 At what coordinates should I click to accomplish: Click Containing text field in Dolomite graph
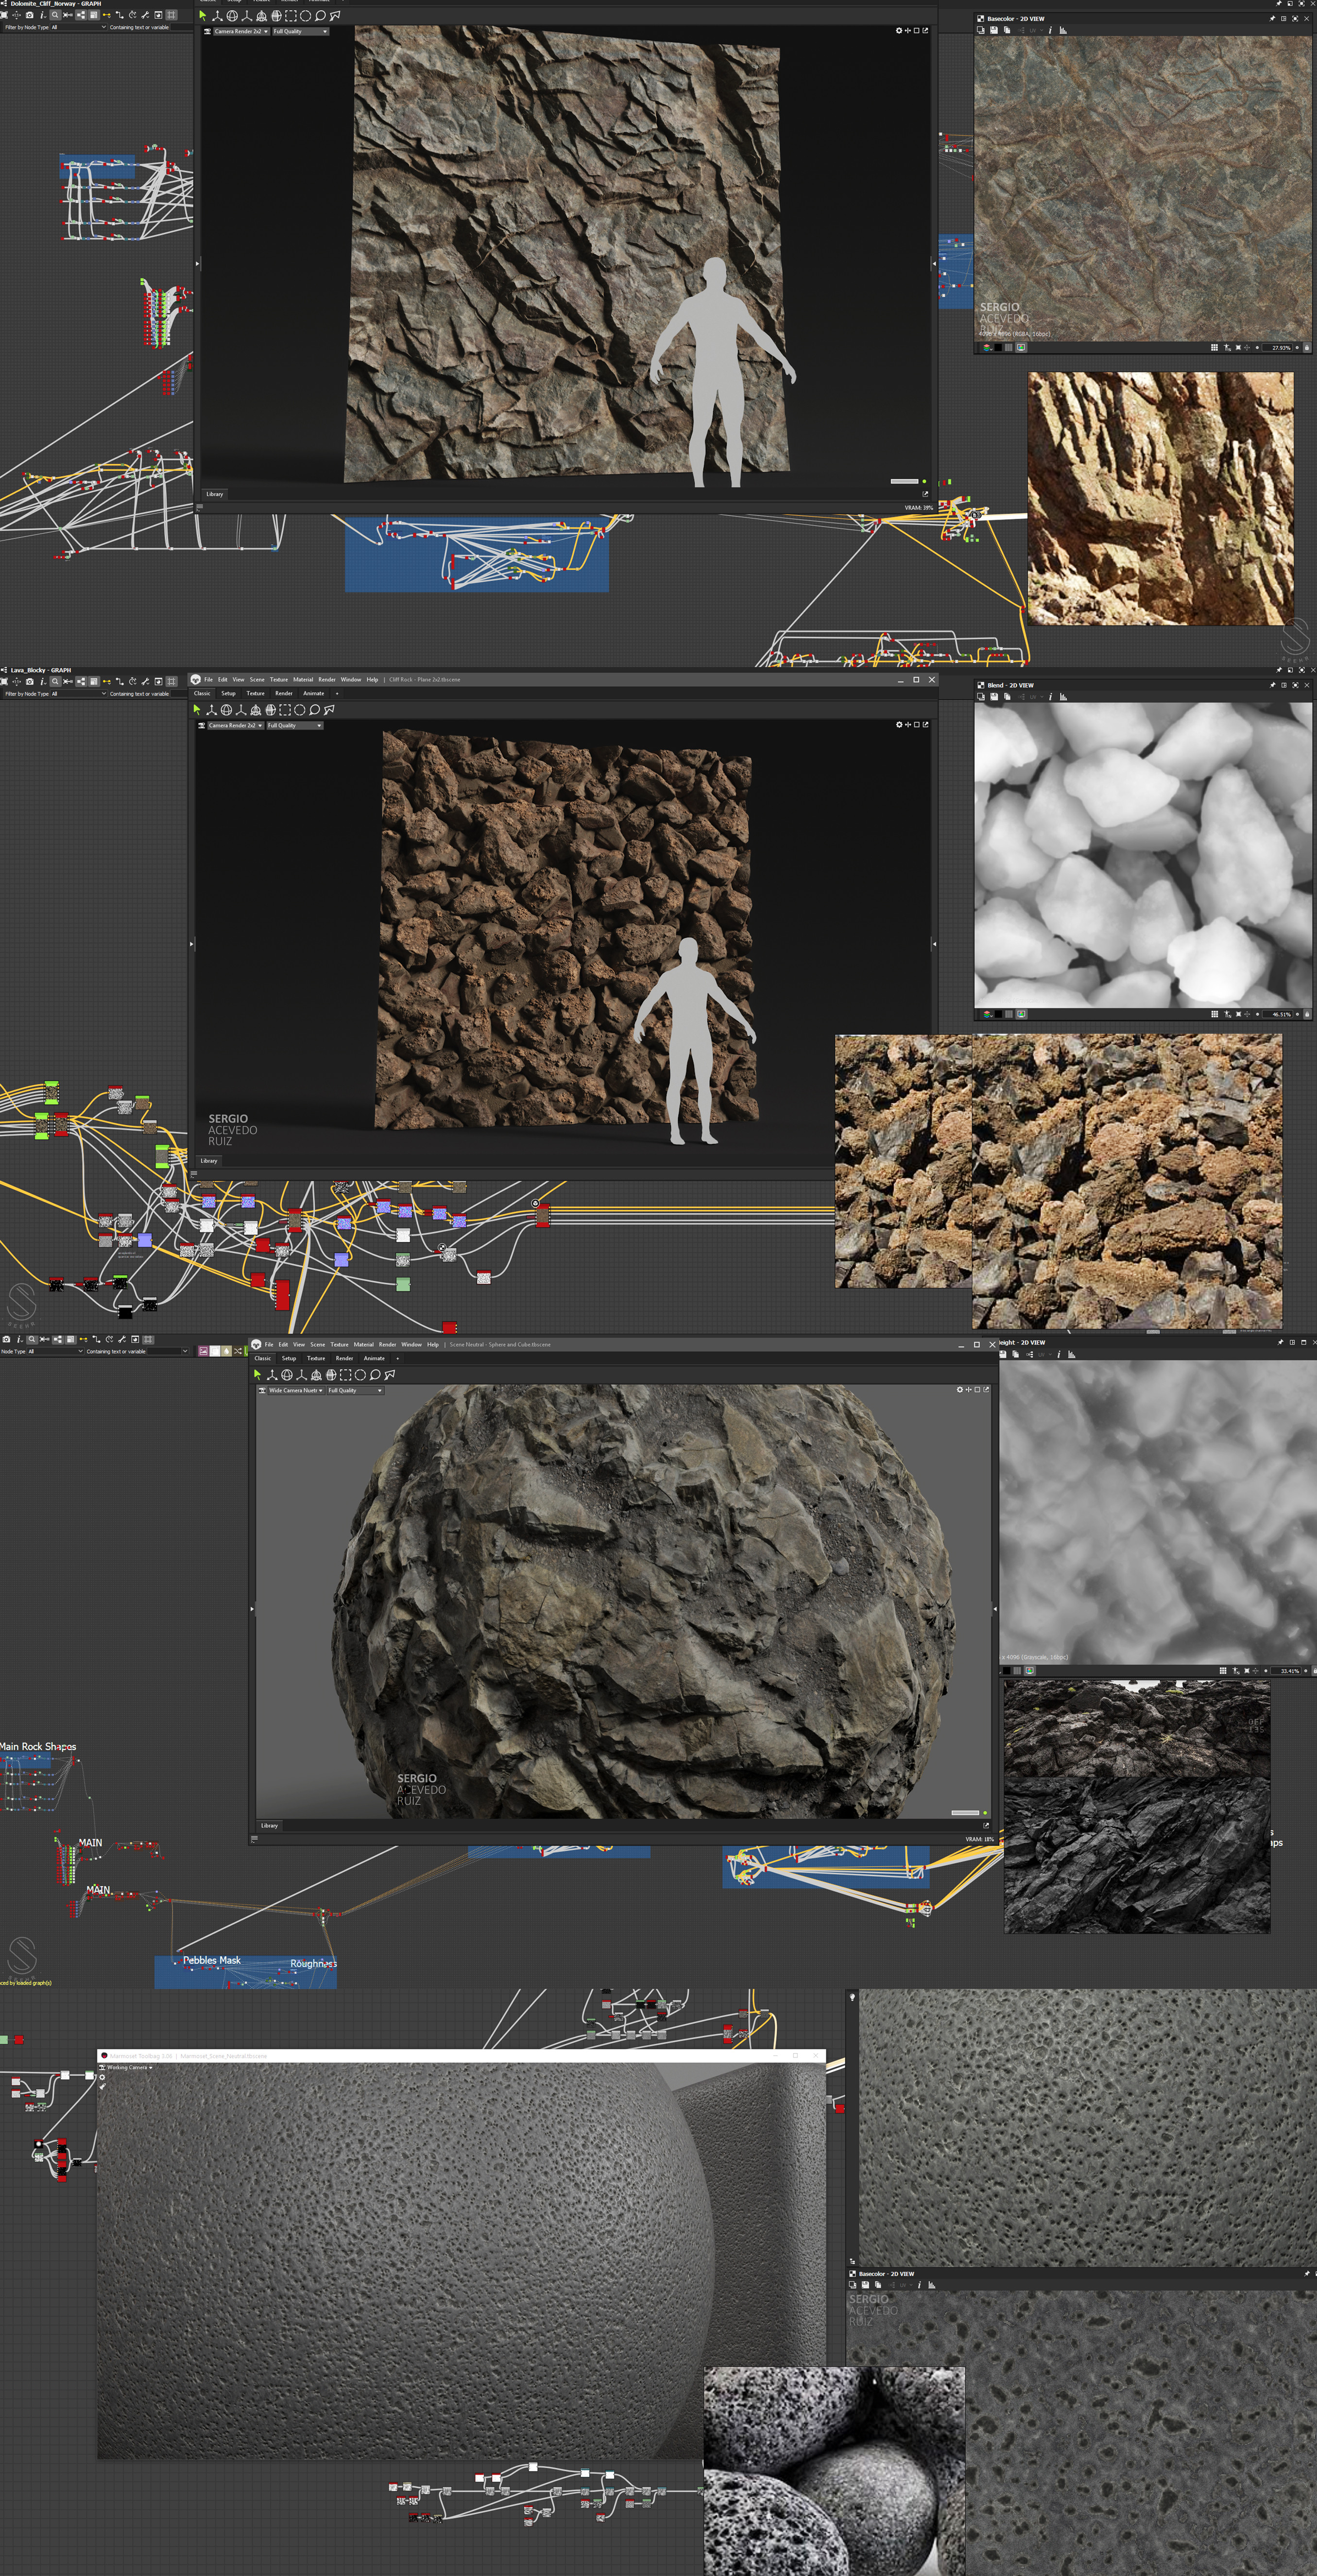click(181, 27)
